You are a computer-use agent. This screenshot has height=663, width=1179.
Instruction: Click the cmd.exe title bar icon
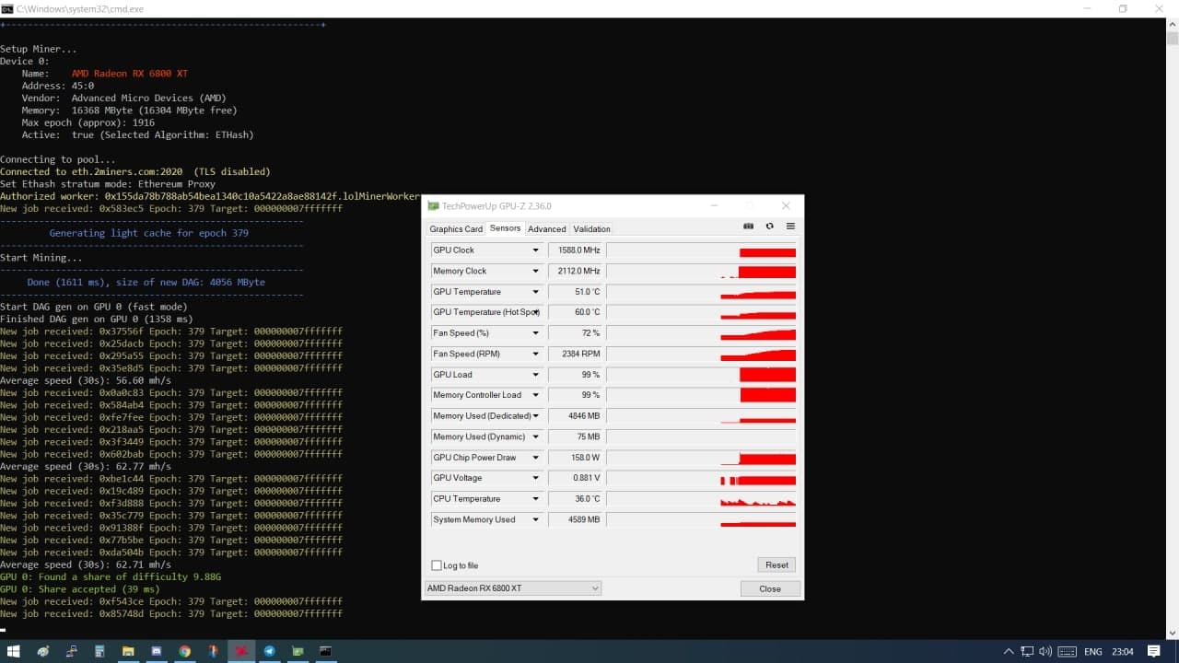(7, 8)
